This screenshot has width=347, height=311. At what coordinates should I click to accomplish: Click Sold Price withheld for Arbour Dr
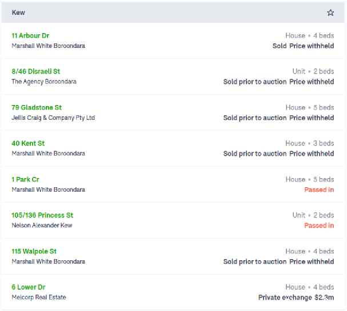pyautogui.click(x=303, y=46)
